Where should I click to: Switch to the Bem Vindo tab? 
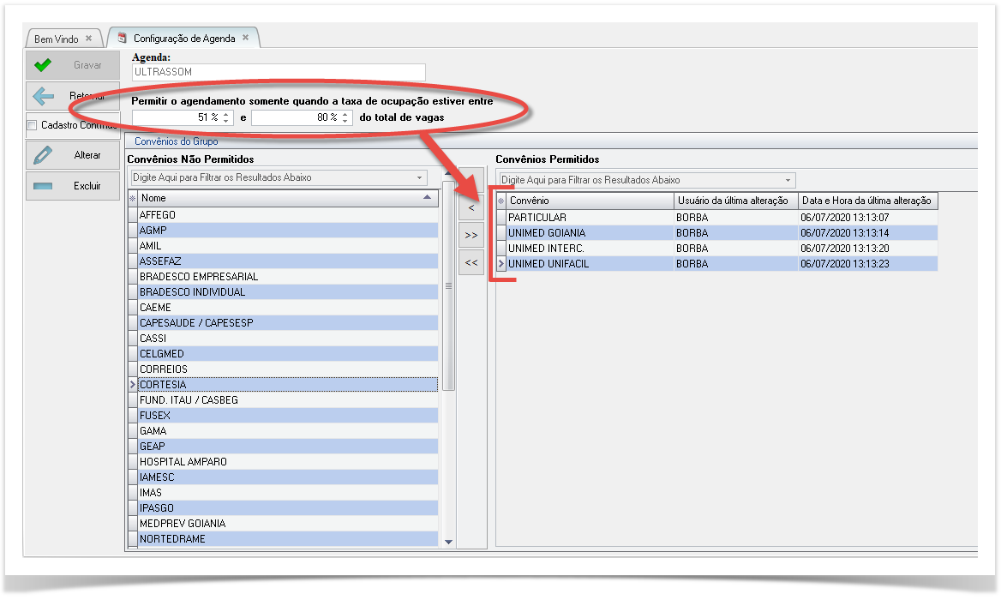coord(56,39)
